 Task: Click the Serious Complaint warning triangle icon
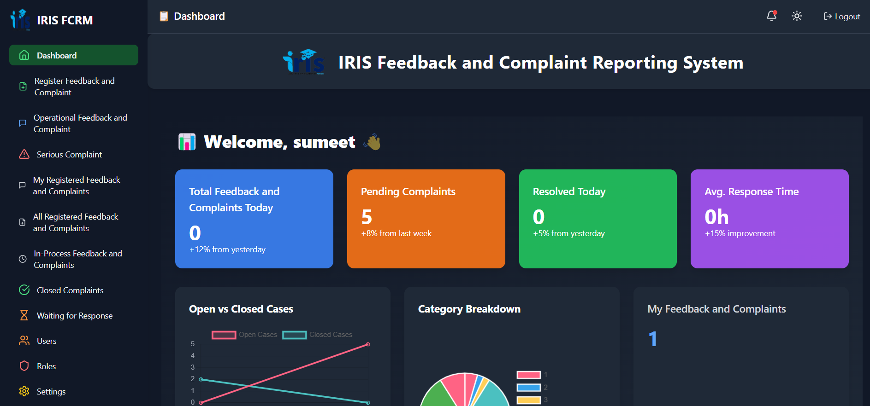(24, 154)
